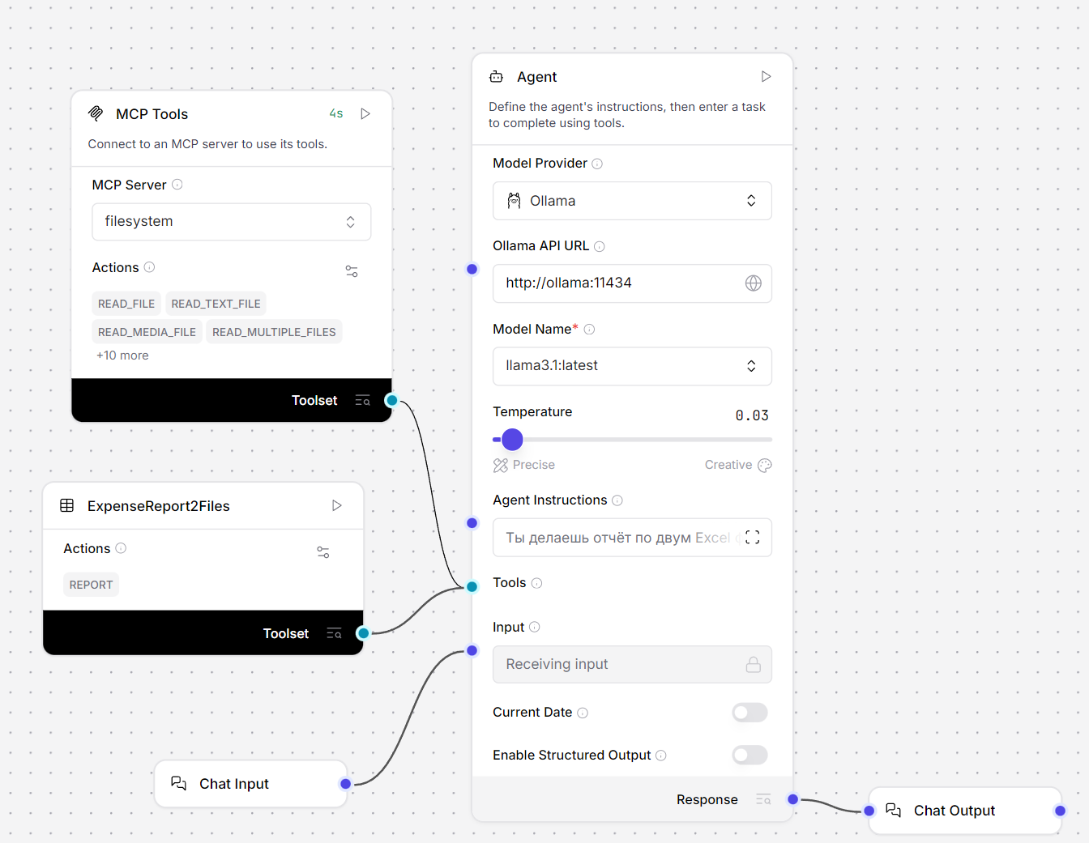This screenshot has width=1089, height=843.
Task: Run the Agent component with play icon
Action: tap(766, 77)
